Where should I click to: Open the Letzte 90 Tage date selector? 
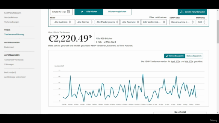point(61,12)
